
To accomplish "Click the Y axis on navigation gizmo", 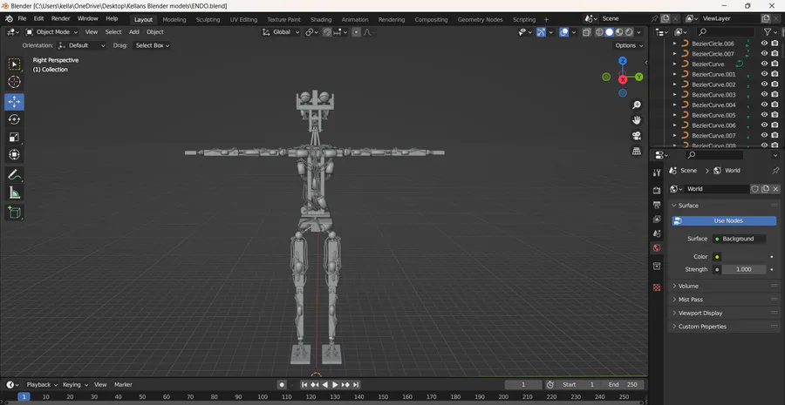I will [638, 77].
